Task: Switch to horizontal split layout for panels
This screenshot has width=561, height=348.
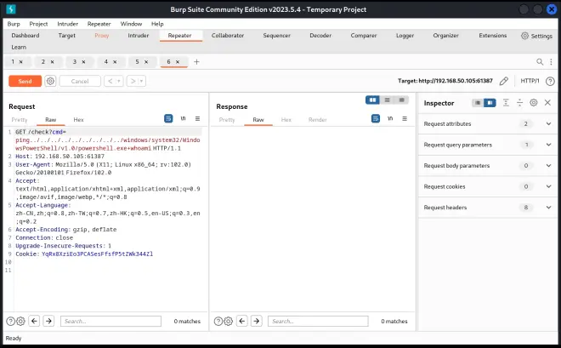Action: coord(387,100)
